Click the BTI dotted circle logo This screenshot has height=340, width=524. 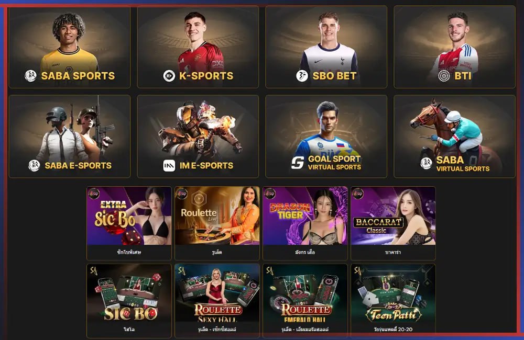(444, 76)
